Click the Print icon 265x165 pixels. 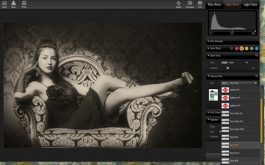pos(24,3)
